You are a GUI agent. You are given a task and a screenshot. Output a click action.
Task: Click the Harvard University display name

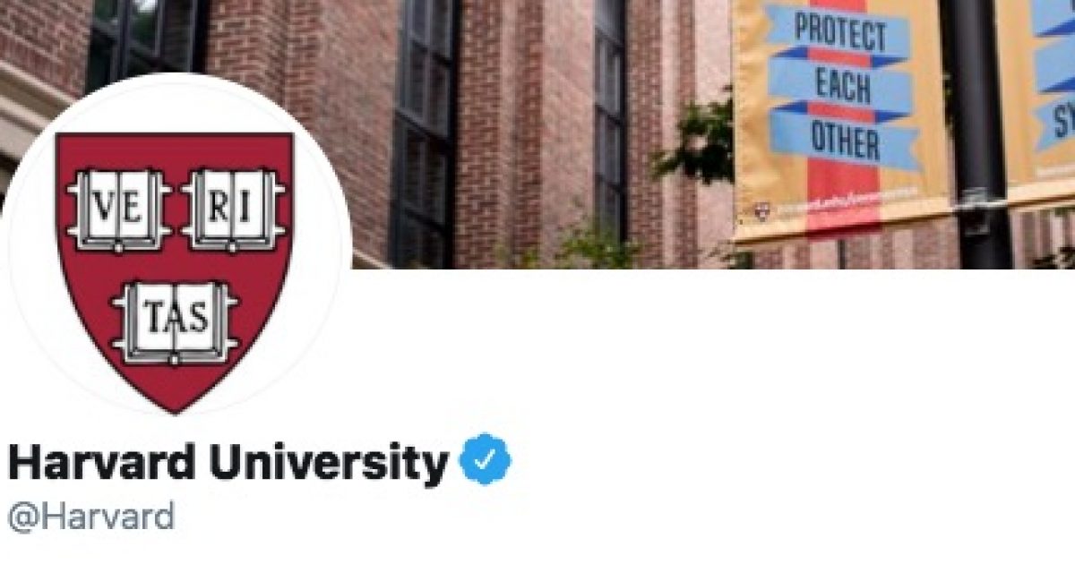(x=228, y=462)
